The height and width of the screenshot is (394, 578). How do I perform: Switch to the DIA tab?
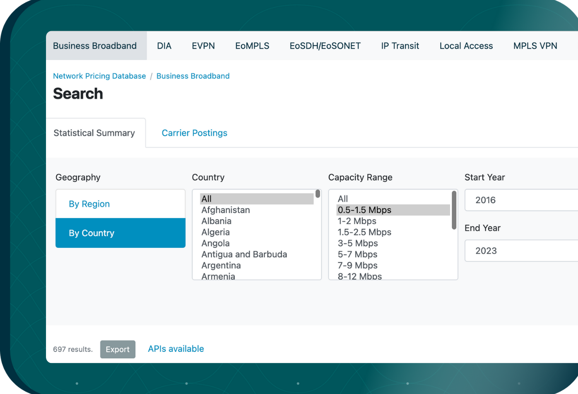tap(164, 46)
